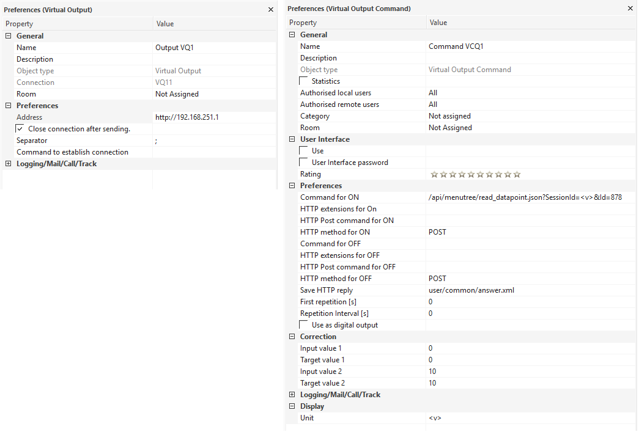642x443 pixels.
Task: Close the Virtual Output Command preferences panel
Action: [630, 9]
